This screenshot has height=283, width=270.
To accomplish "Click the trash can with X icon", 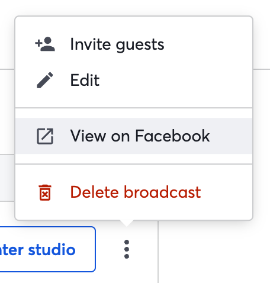I will pyautogui.click(x=45, y=192).
